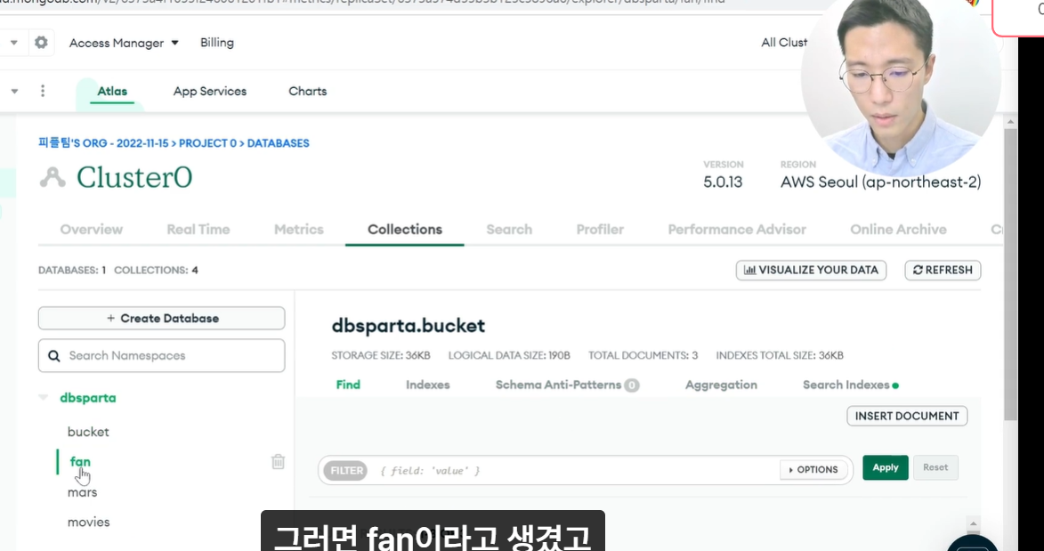Click the FILTER label badge

point(347,470)
